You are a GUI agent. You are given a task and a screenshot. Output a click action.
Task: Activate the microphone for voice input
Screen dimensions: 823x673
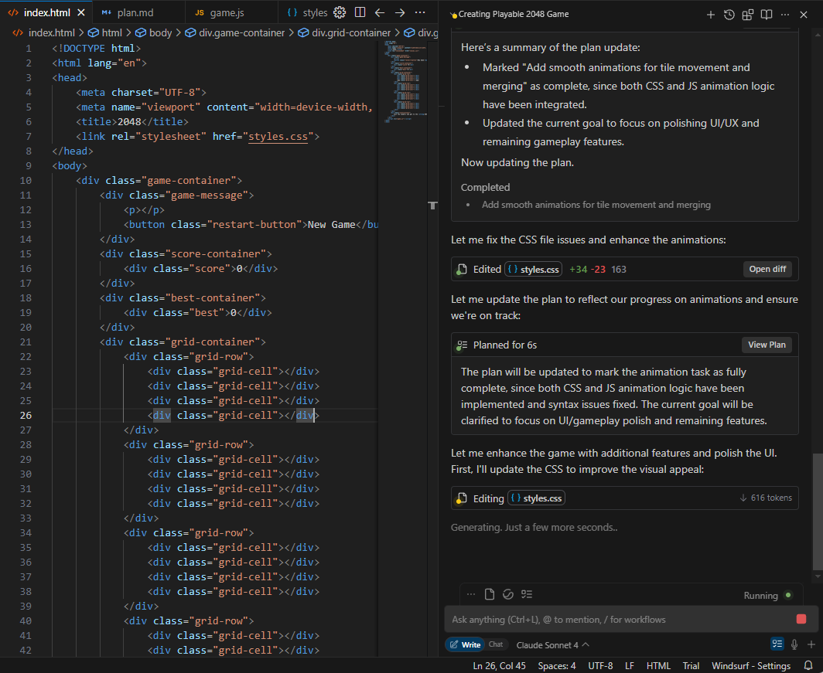tap(794, 644)
